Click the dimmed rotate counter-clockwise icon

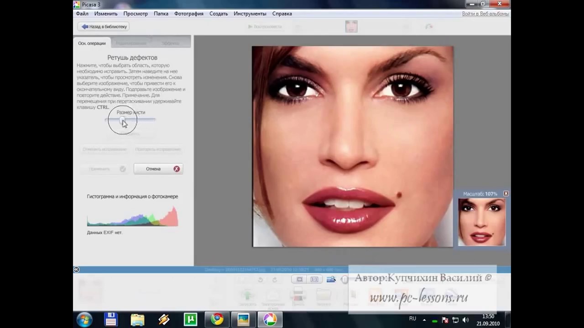pos(261,280)
